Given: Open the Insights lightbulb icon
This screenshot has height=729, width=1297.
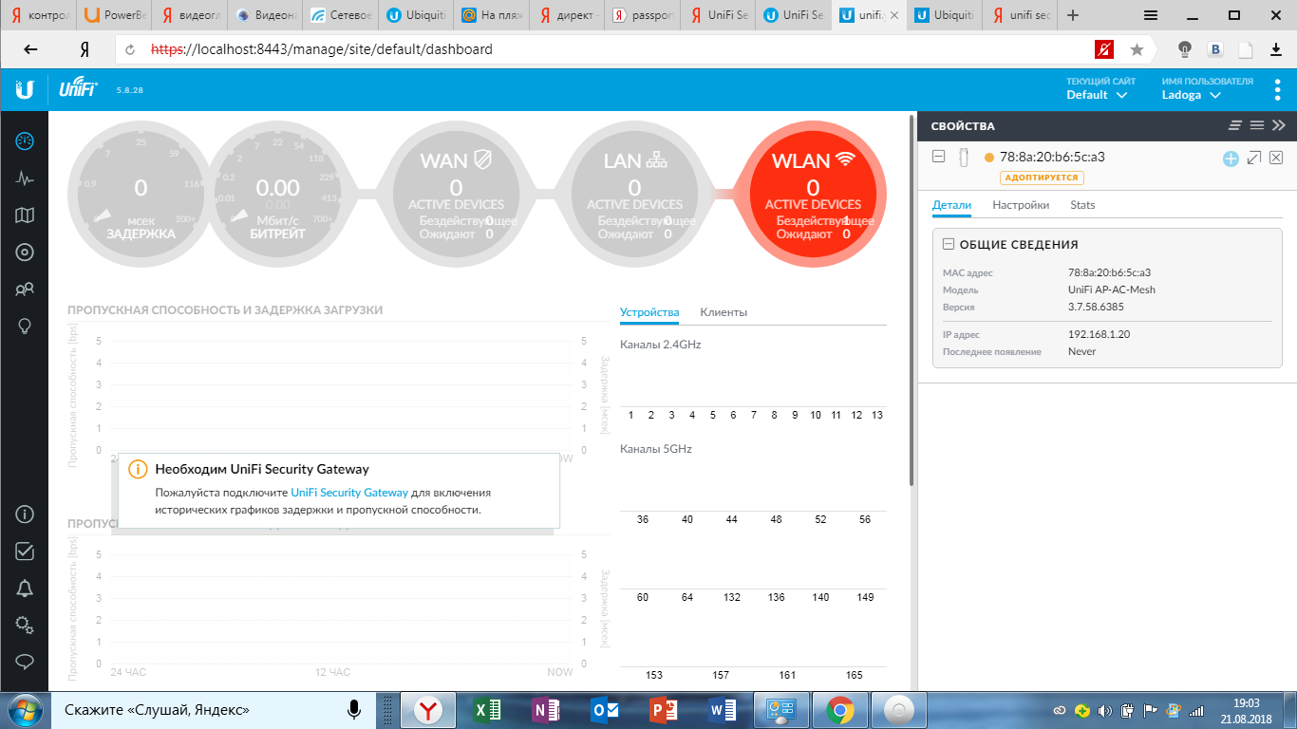Looking at the screenshot, I should (25, 327).
